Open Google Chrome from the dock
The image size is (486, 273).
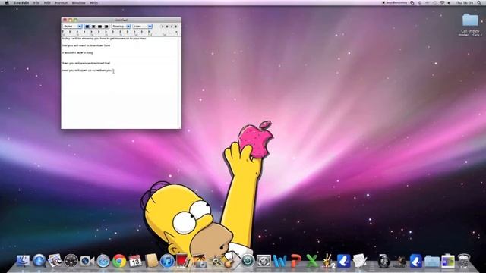pyautogui.click(x=119, y=261)
